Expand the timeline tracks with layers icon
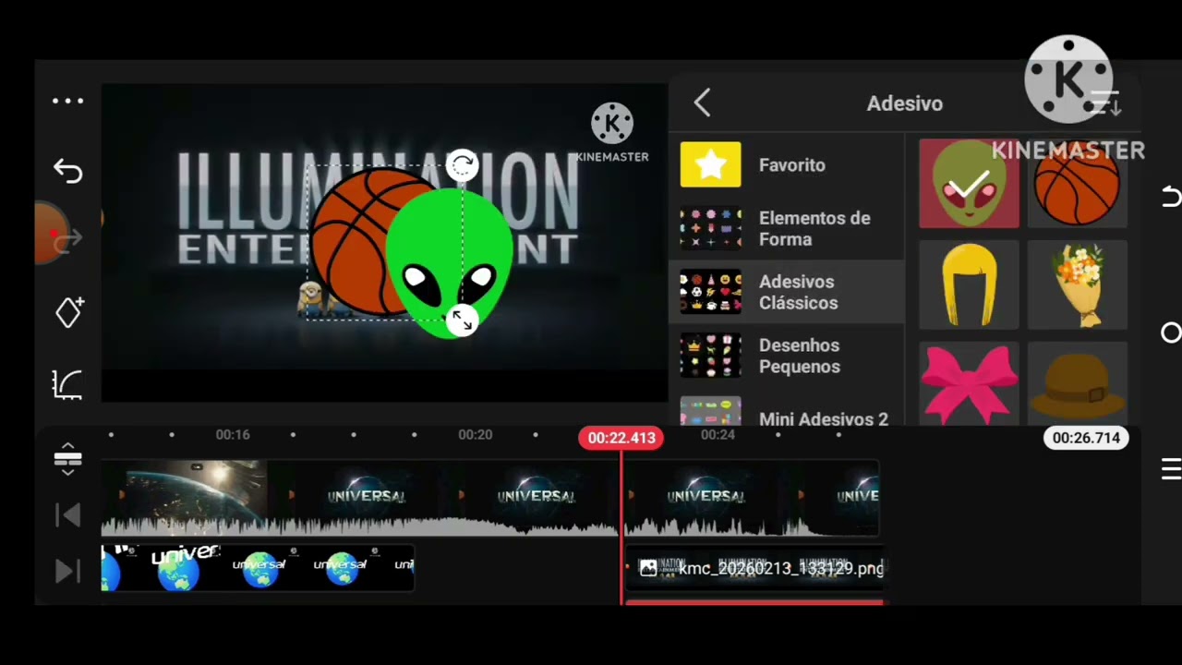The width and height of the screenshot is (1182, 665). tap(67, 458)
